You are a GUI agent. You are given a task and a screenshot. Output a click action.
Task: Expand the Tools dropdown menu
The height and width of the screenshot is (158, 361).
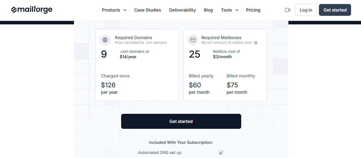pos(230,10)
